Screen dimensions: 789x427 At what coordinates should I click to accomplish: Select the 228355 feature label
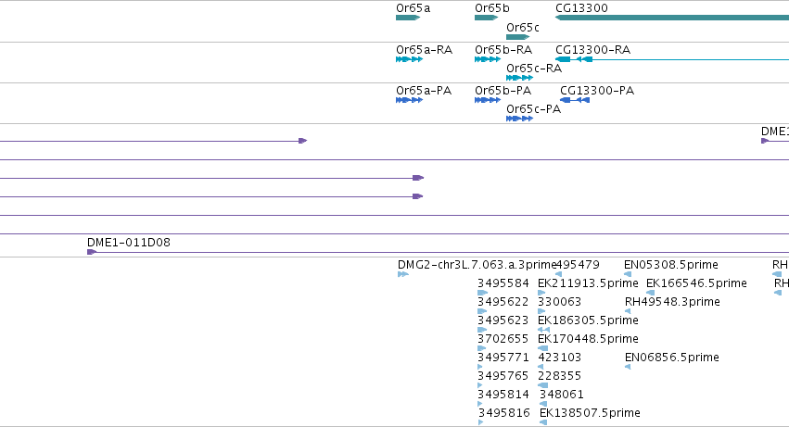coord(560,376)
